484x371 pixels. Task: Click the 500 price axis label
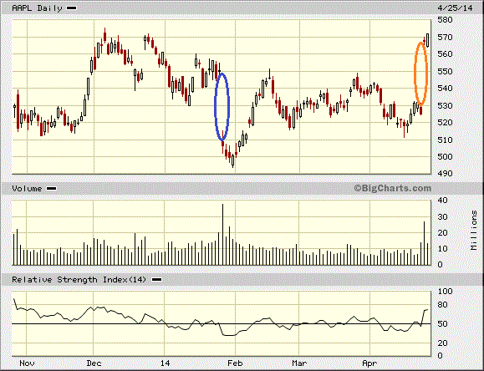[x=445, y=157]
